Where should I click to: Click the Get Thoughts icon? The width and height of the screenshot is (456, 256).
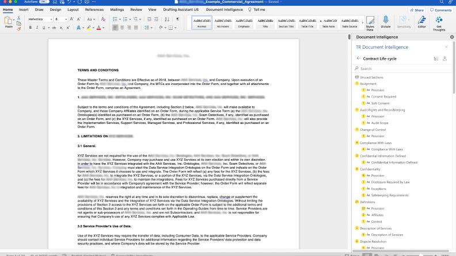440,22
